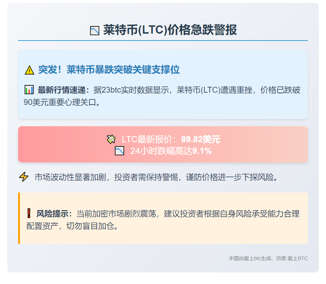Click the bold label 风险提示
Image resolution: width=326 pixels, height=284 pixels.
click(53, 213)
